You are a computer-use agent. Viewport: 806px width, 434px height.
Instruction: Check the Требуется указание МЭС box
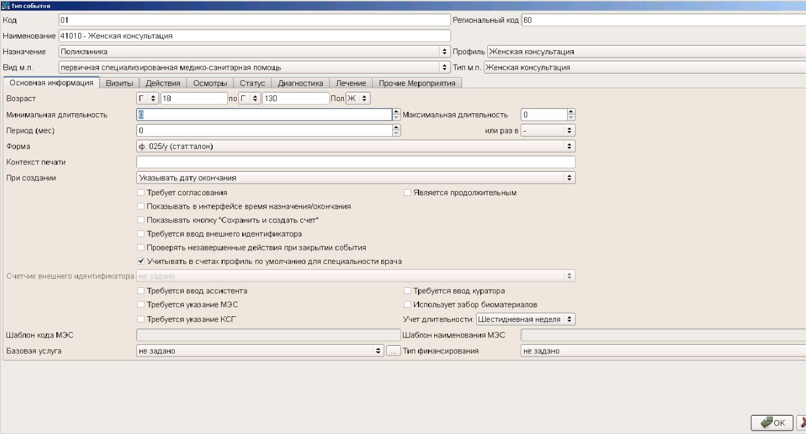[x=141, y=305]
